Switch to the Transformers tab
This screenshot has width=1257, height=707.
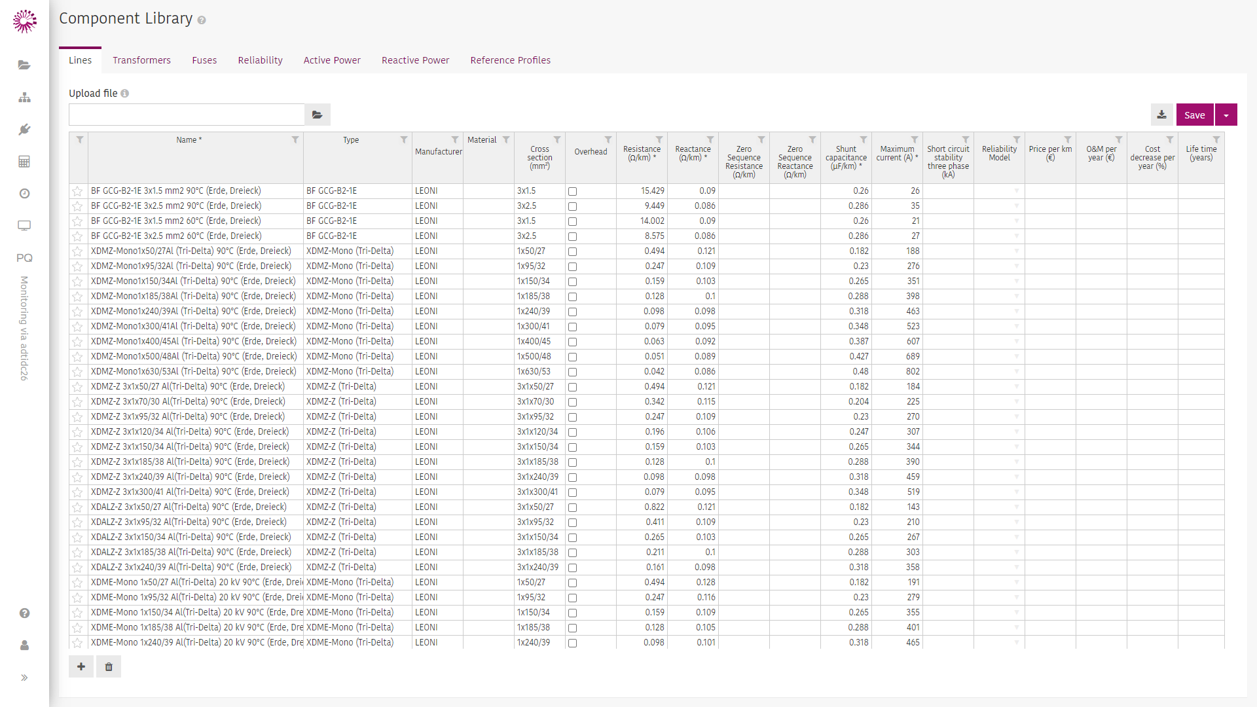141,60
